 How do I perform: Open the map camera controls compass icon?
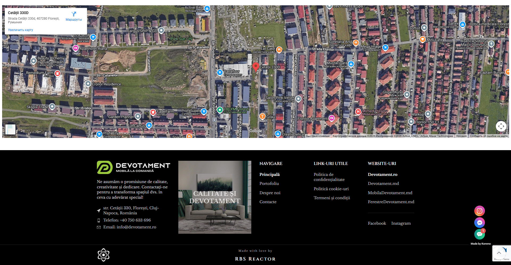point(501,126)
